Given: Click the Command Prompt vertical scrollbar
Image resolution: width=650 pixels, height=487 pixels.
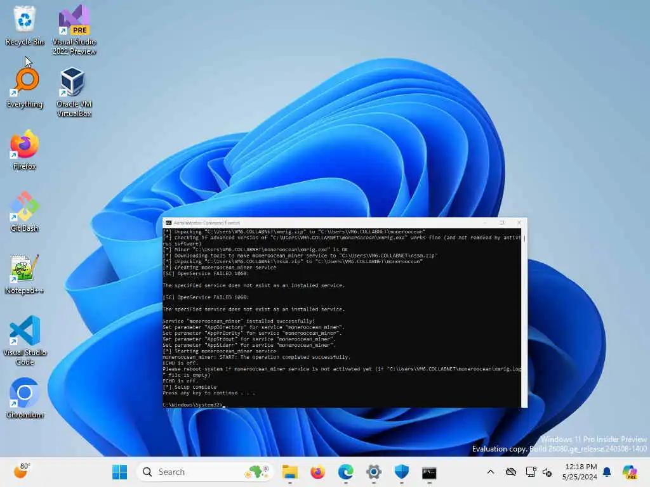Looking at the screenshot, I should 524,318.
